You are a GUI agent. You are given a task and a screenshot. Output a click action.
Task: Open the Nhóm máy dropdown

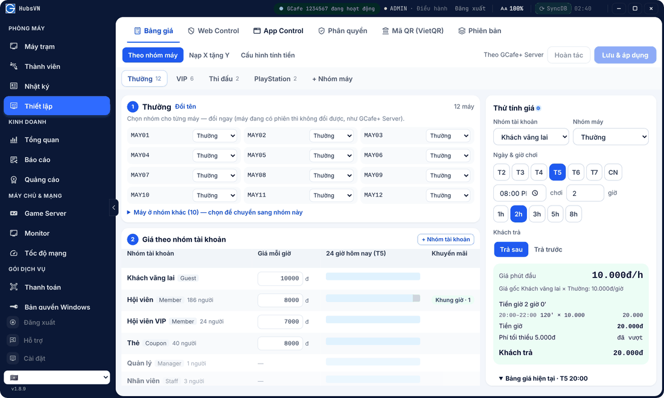click(611, 137)
